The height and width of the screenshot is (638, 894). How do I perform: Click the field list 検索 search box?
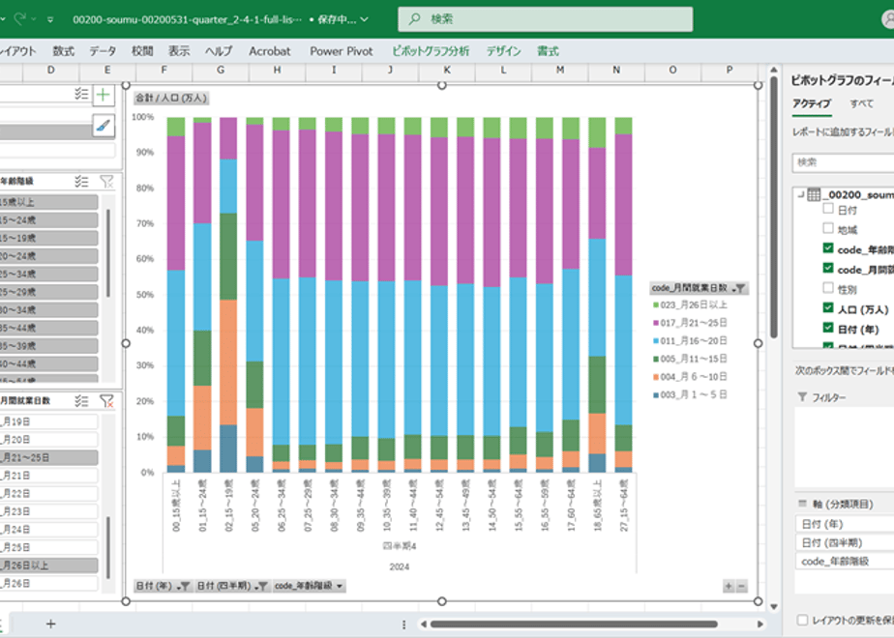pyautogui.click(x=844, y=162)
